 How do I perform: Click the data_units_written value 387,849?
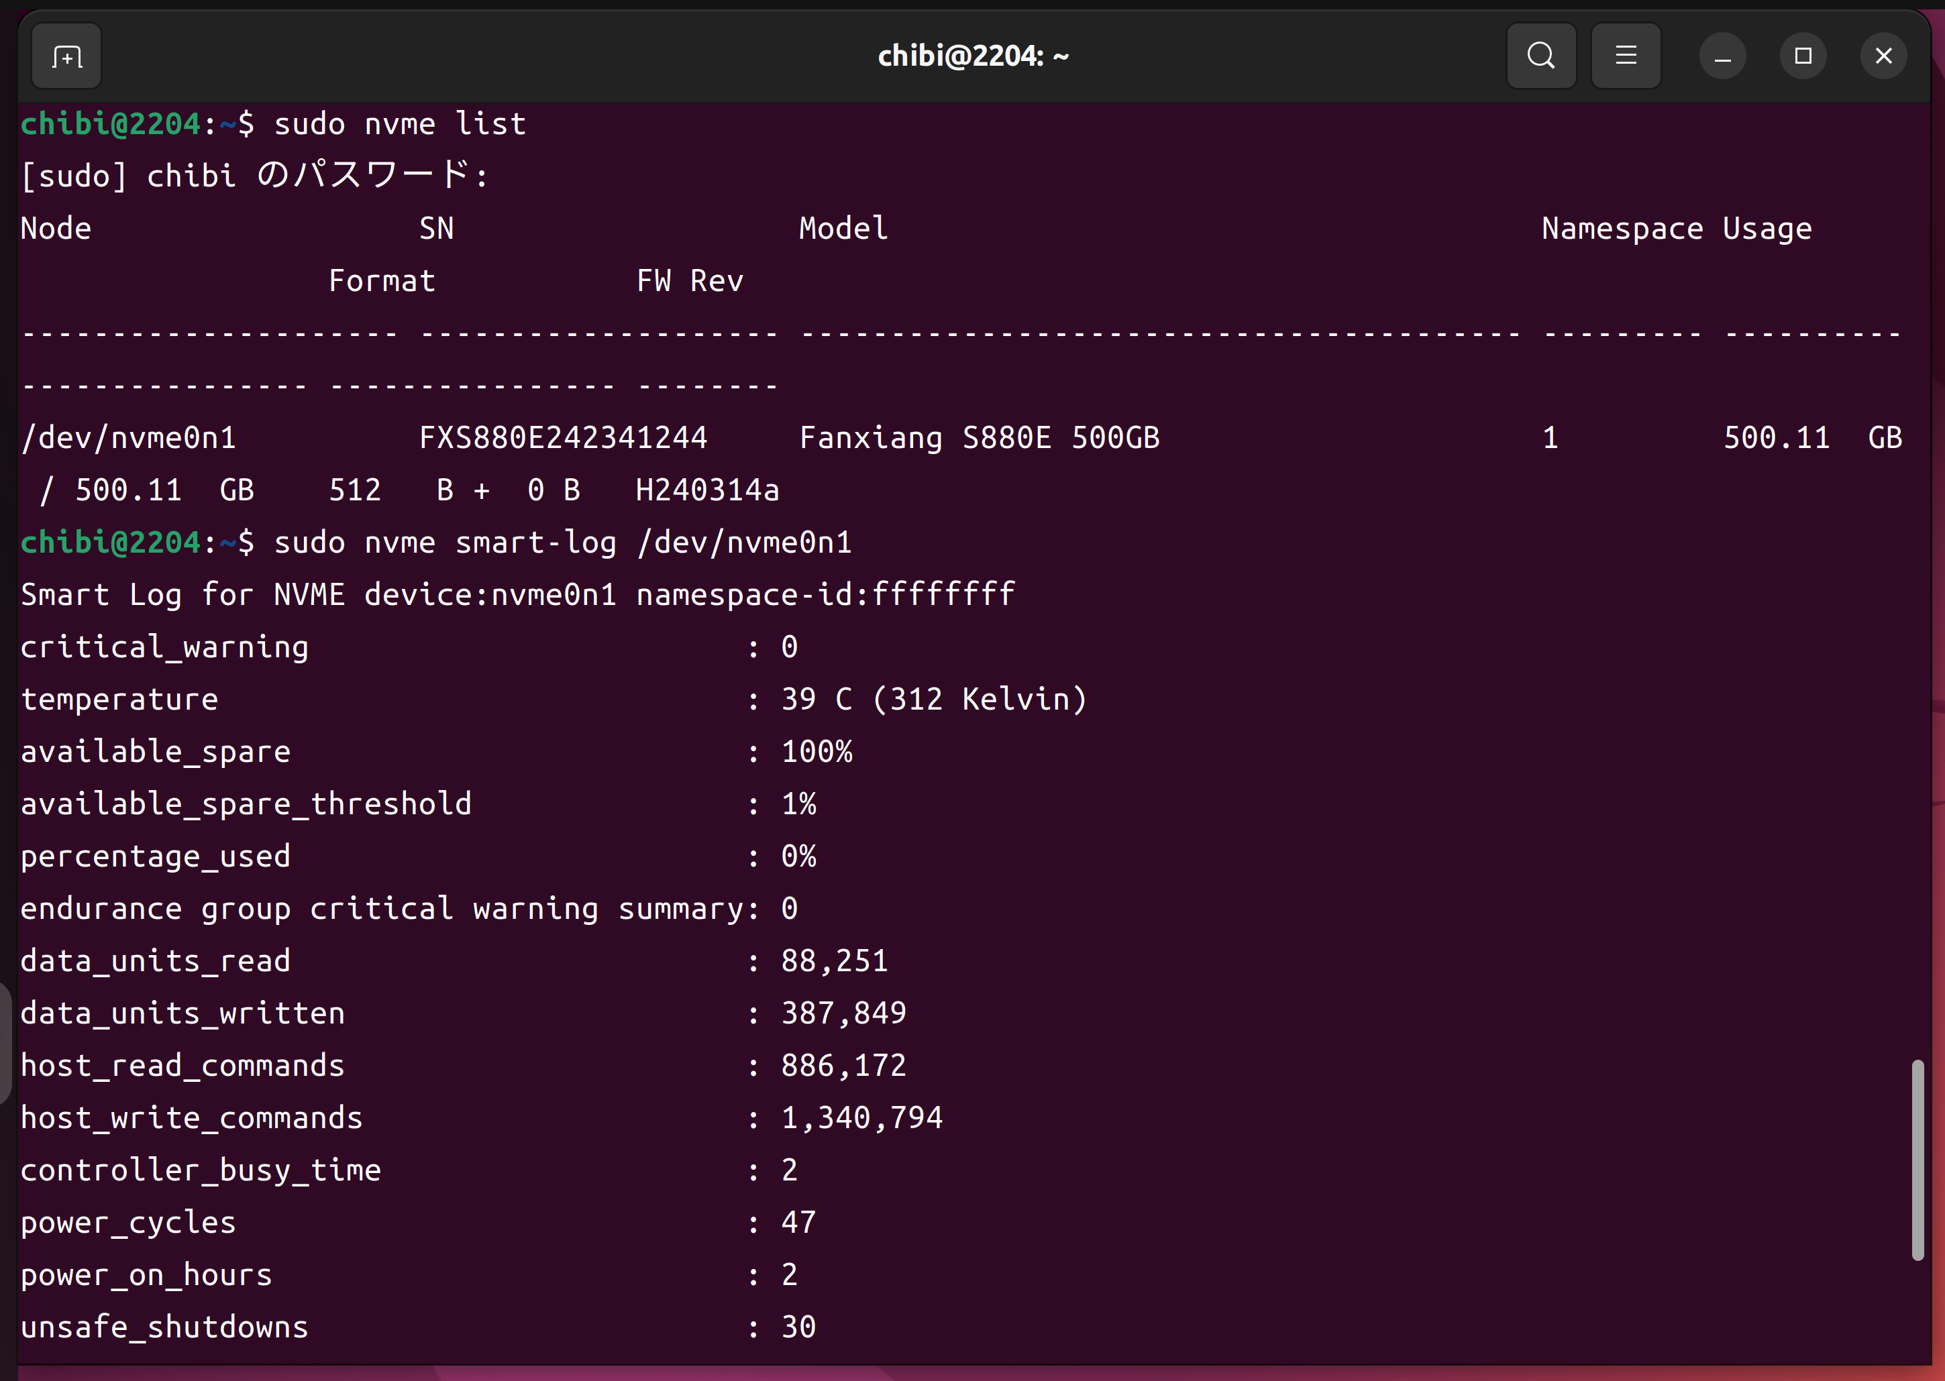[x=843, y=1013]
